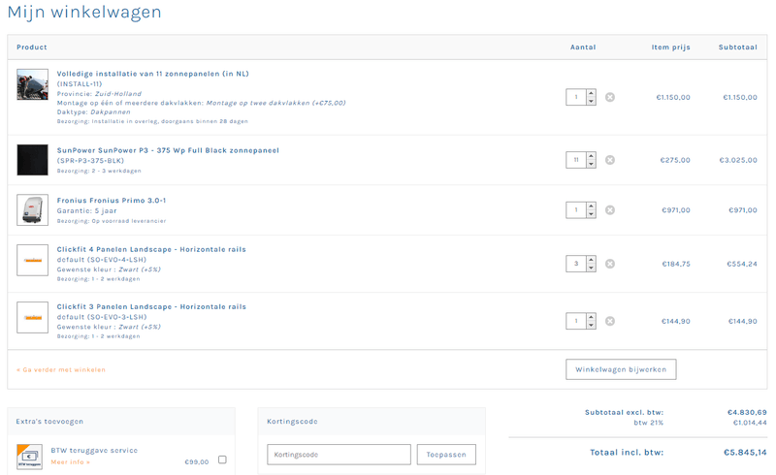
Task: Decrease quantity of Clickfit 4 Panelen
Action: (x=591, y=268)
